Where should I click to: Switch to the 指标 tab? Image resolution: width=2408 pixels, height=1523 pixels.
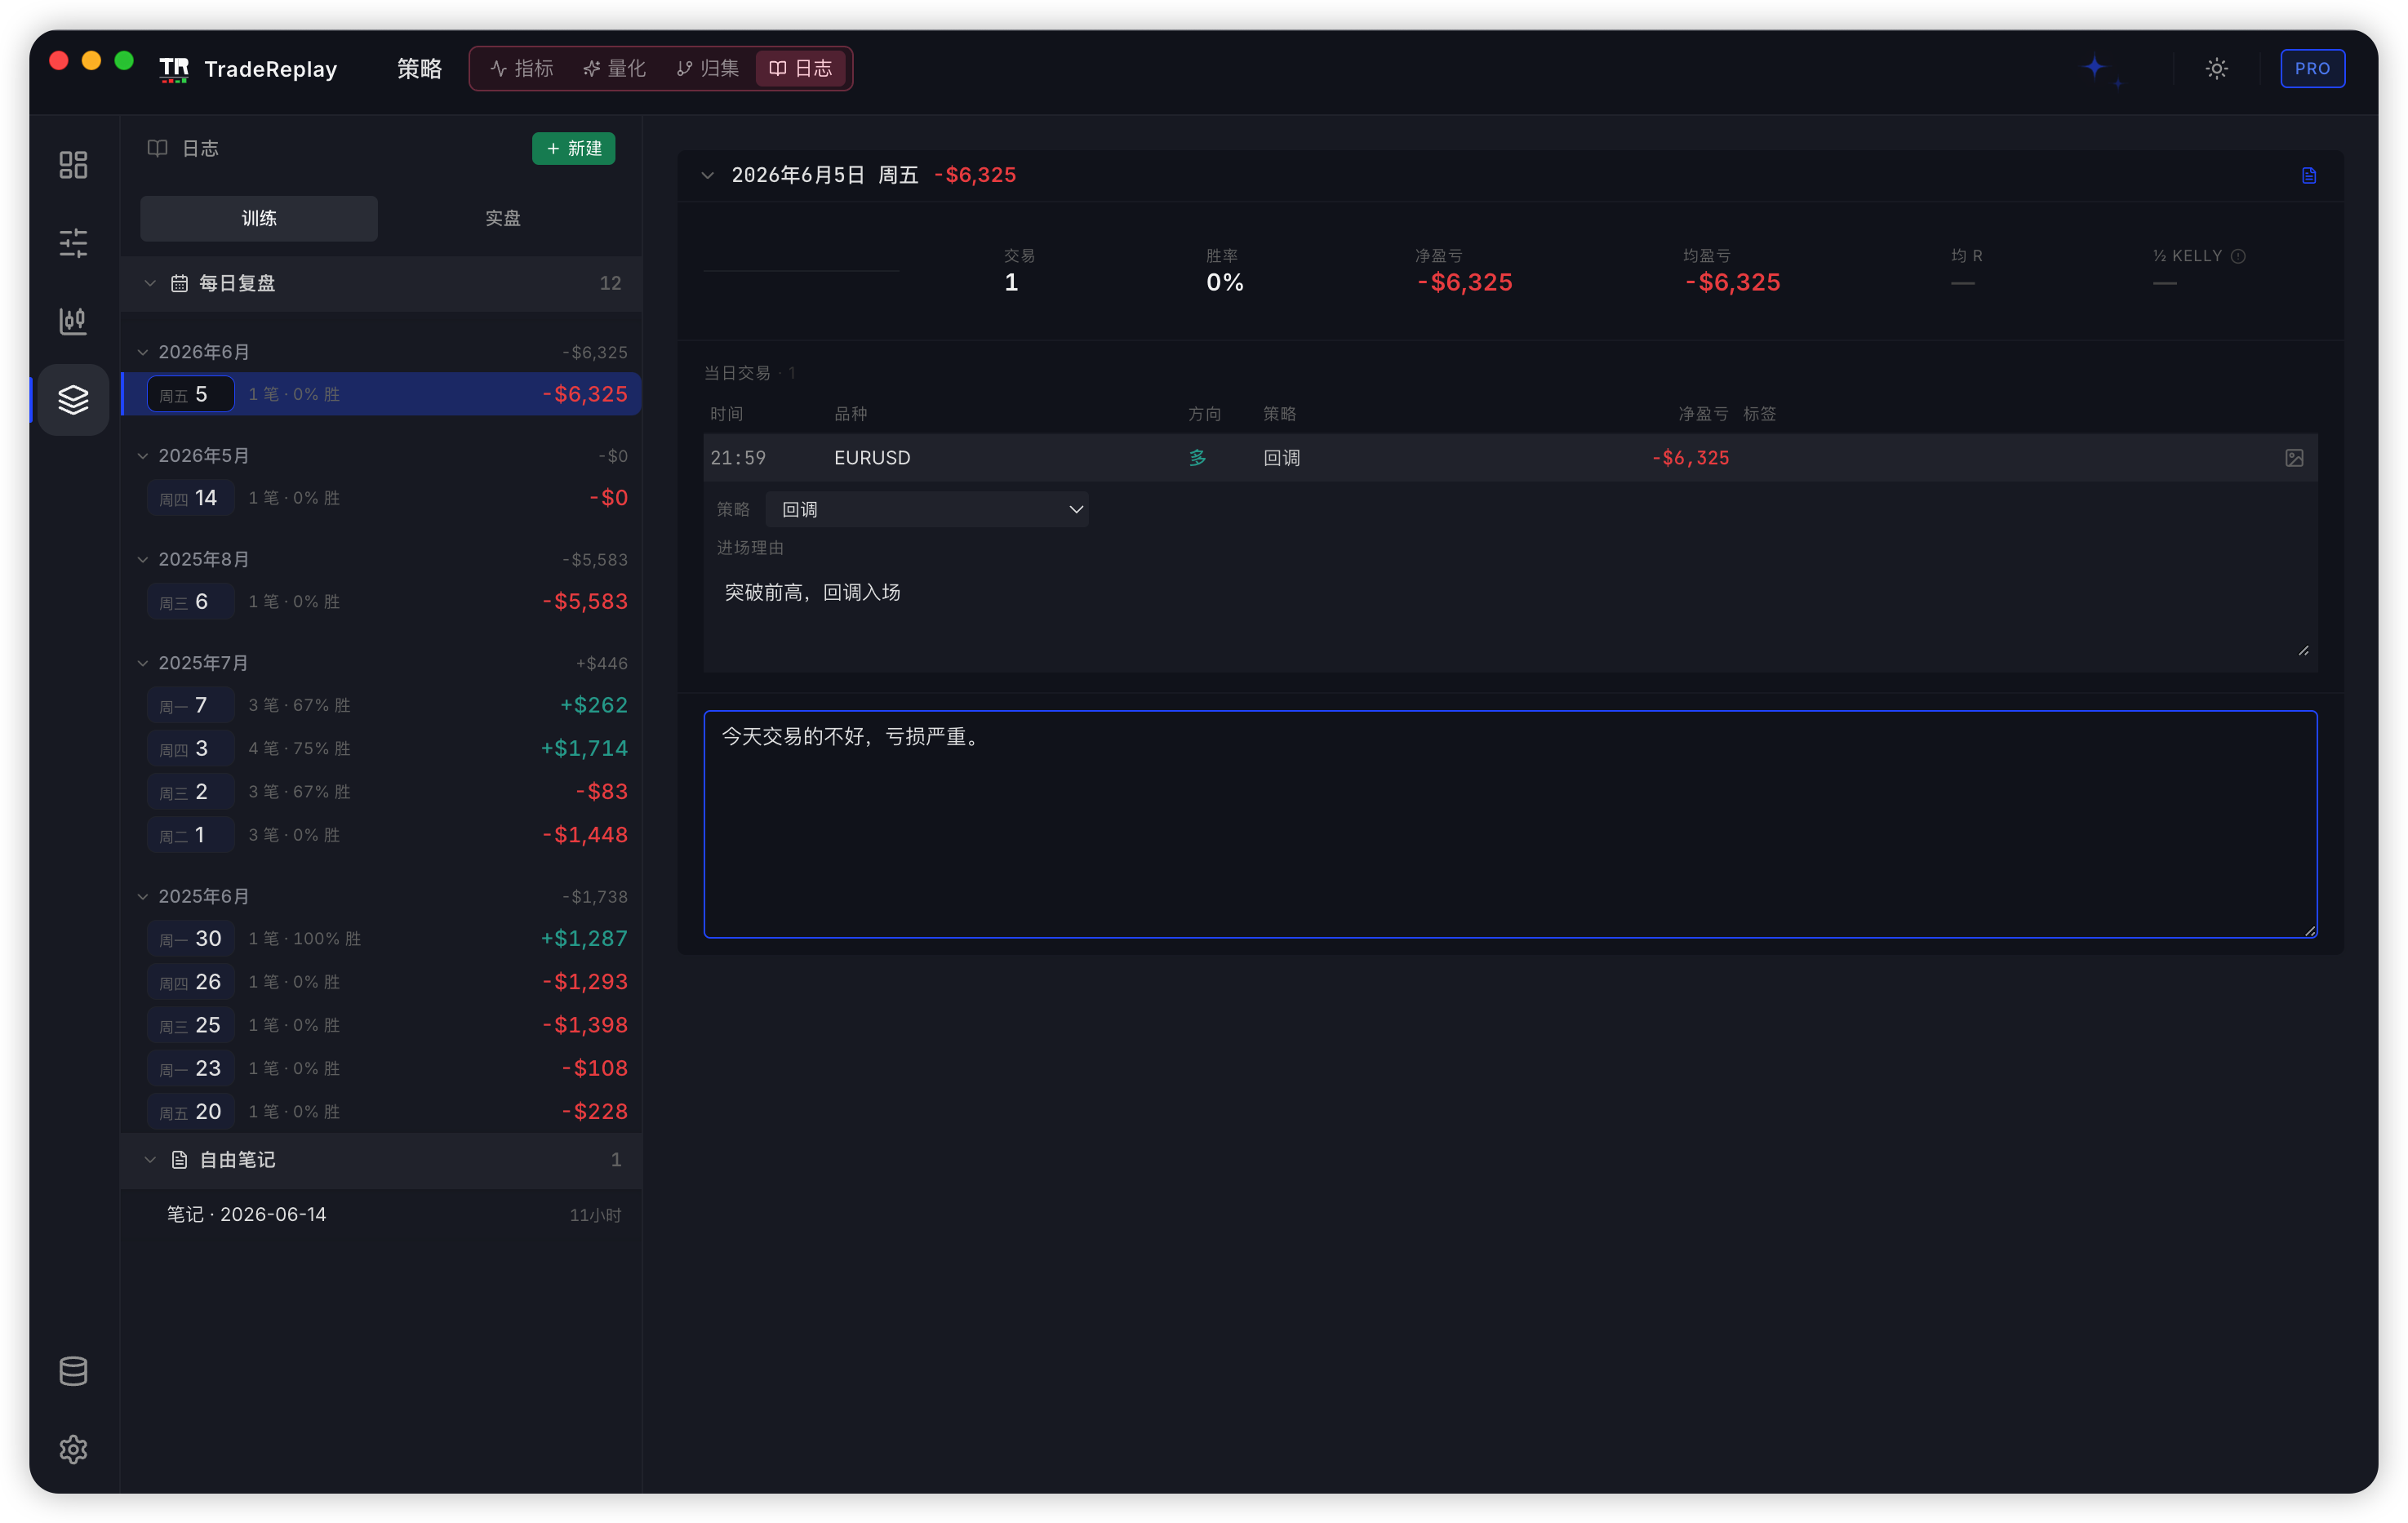[x=521, y=68]
